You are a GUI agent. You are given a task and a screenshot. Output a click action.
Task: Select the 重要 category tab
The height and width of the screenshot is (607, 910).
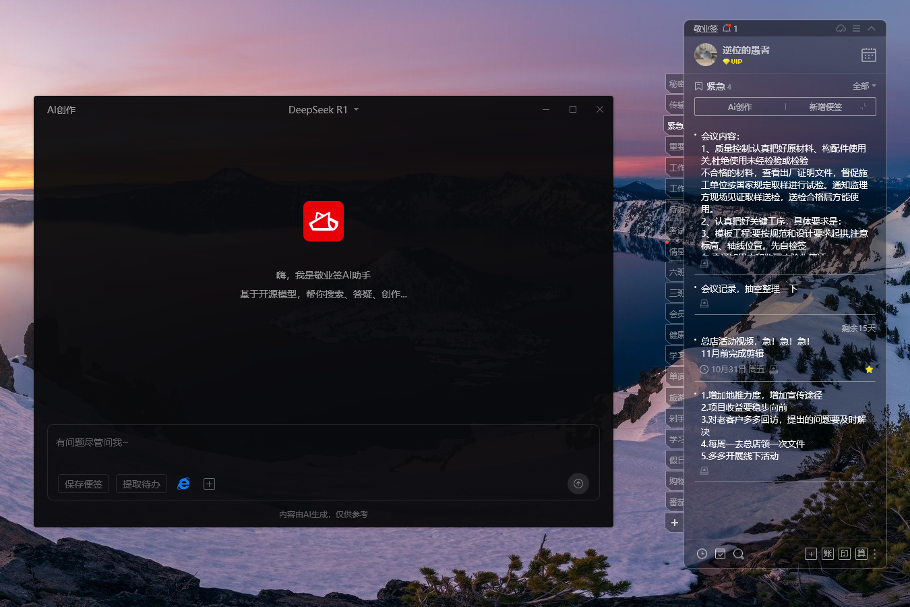pos(675,146)
